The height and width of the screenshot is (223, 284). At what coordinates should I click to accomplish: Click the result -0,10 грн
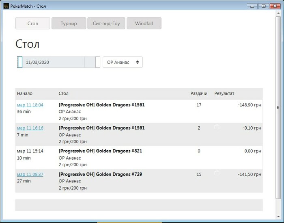(x=252, y=128)
